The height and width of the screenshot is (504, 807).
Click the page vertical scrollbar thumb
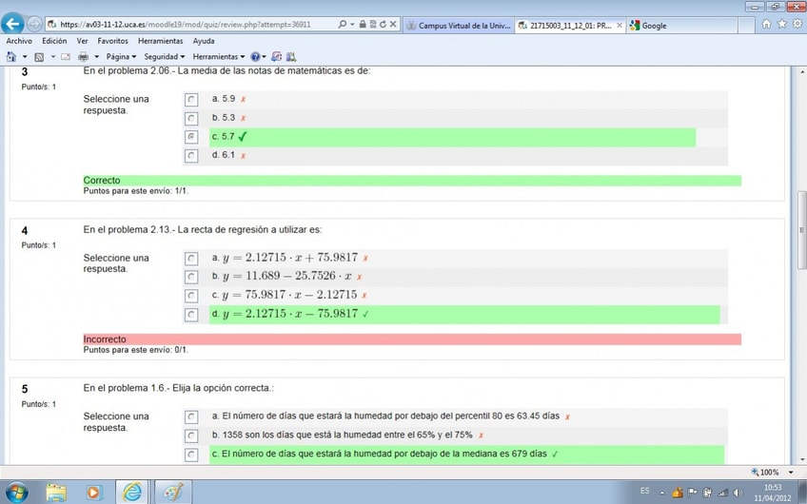point(801,230)
